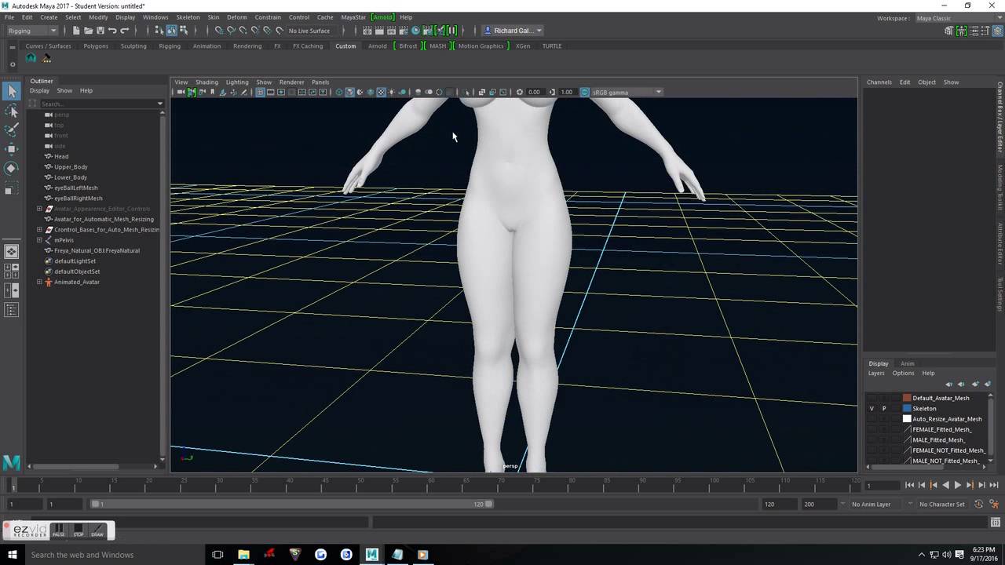Expand the mPelvis node in Outliner
1005x565 pixels.
39,240
